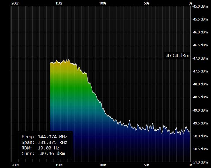This screenshot has height=168, width=211.
Task: Click the -49.5 dBm axis label
Action: 200,123
